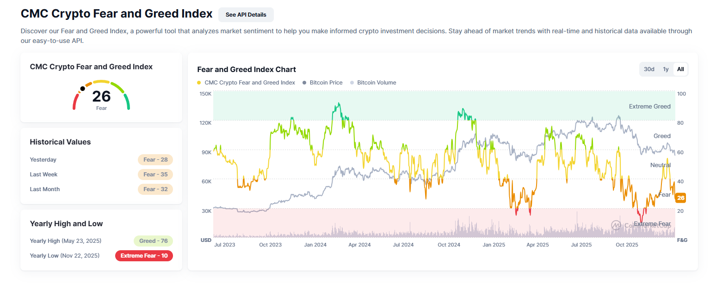Click the orange 26 value marker on chart

point(680,198)
